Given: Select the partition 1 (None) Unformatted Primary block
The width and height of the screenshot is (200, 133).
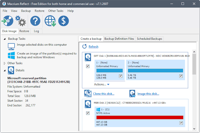Looking at the screenshot, I should (110, 70).
